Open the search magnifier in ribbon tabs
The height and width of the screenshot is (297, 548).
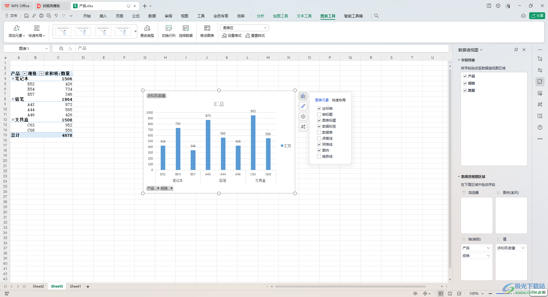click(x=376, y=16)
